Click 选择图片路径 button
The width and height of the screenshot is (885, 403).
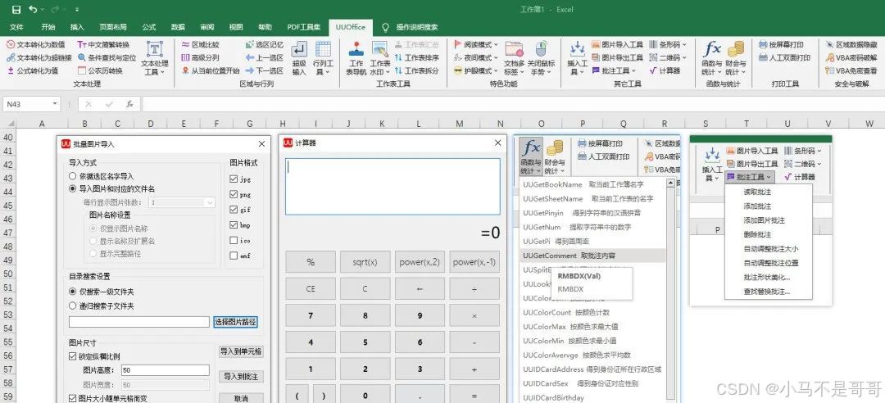(236, 322)
